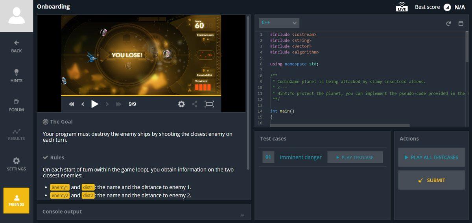Share the game replay
Viewport: 472px width, 223px height.
(195, 104)
